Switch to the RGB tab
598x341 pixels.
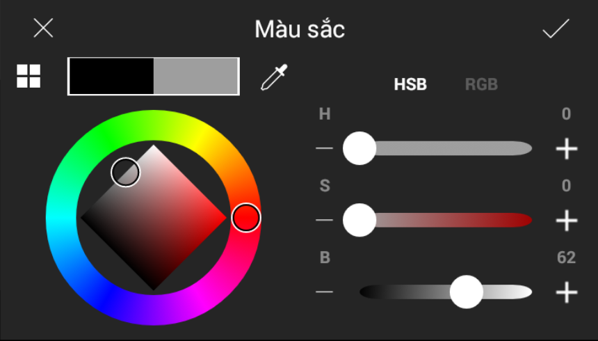tap(481, 85)
